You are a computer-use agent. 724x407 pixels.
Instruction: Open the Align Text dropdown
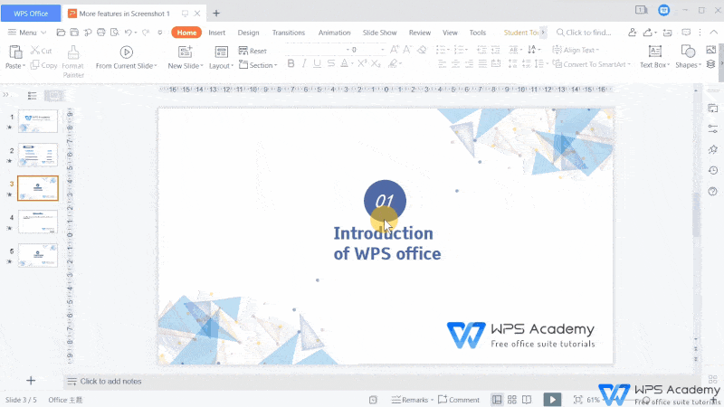pos(576,50)
